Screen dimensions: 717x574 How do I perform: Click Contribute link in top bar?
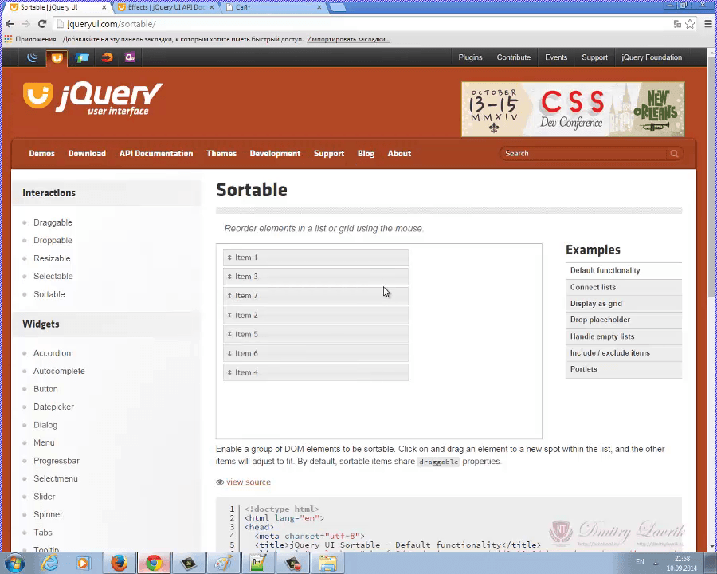coord(514,57)
